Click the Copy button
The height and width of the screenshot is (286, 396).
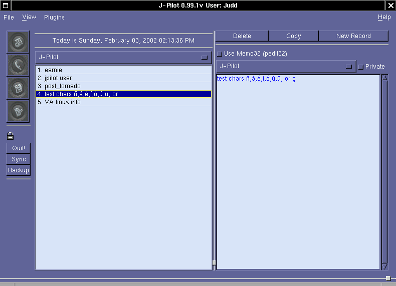293,36
